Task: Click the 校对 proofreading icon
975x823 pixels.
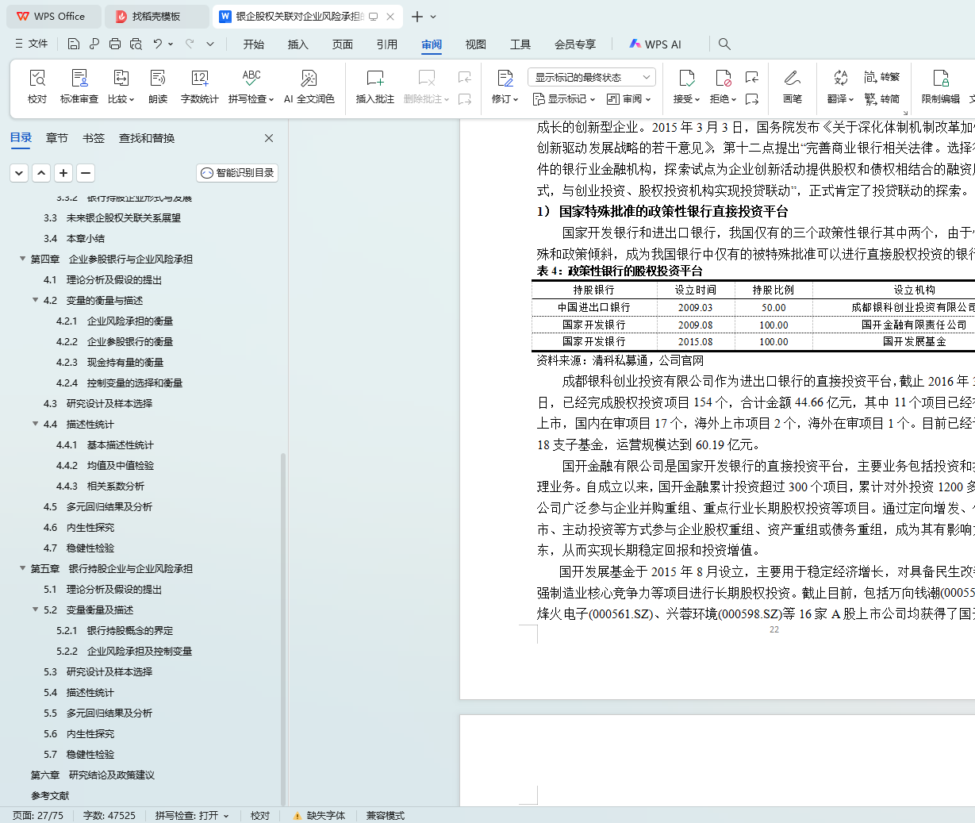Action: pyautogui.click(x=37, y=78)
